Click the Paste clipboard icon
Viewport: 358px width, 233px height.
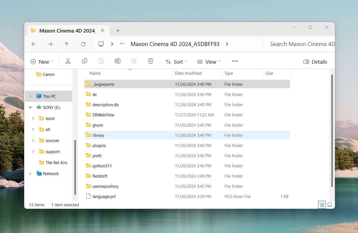(x=101, y=61)
